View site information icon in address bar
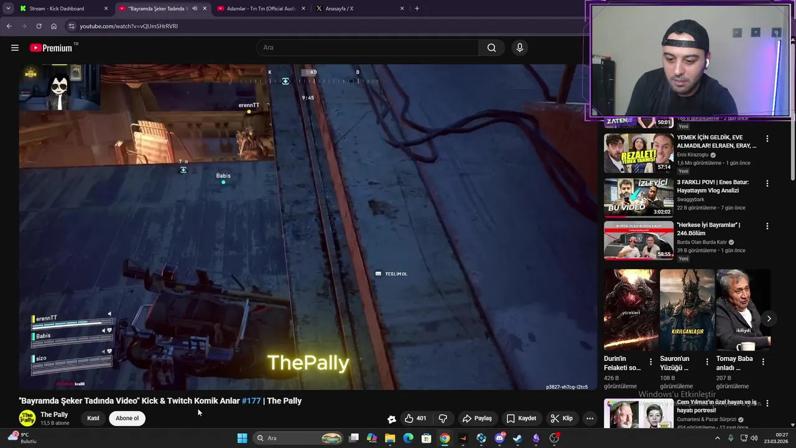 coord(72,26)
